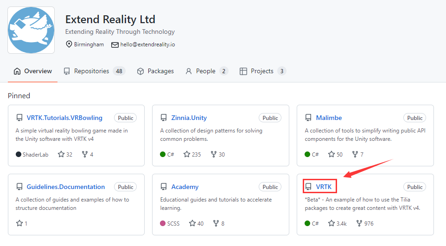The height and width of the screenshot is (246, 446).
Task: Open the VRTK.Tutorials.VRBowling repository
Action: click(64, 118)
